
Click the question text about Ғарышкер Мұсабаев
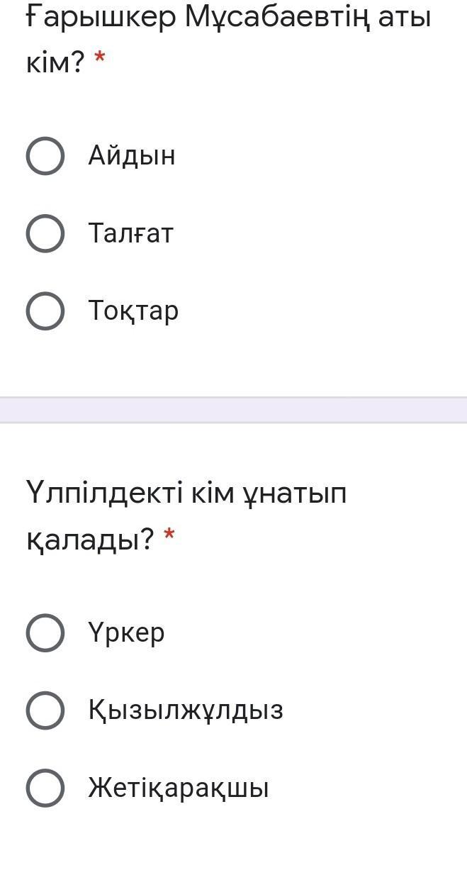(x=228, y=40)
